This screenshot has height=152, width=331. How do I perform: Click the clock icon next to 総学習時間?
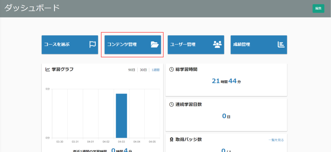(x=171, y=69)
